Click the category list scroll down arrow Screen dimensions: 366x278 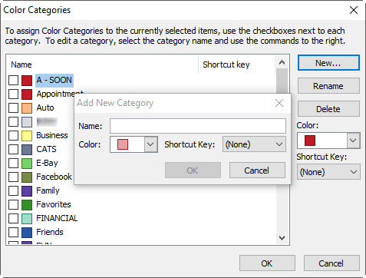282,238
